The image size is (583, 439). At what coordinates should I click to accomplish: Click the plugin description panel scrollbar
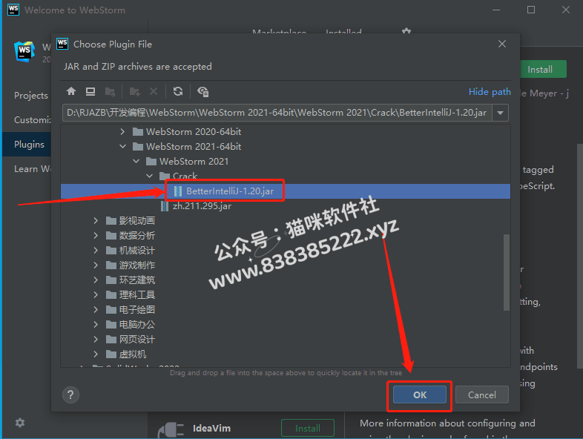[579, 257]
